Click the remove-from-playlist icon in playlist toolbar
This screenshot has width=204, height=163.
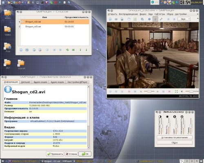click(x=40, y=50)
